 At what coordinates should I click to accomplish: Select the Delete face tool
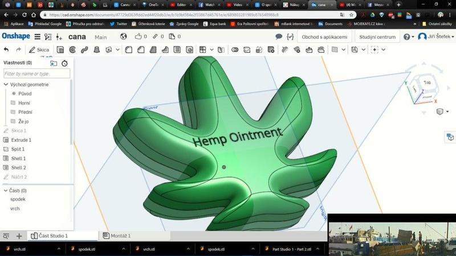pyautogui.click(x=296, y=49)
